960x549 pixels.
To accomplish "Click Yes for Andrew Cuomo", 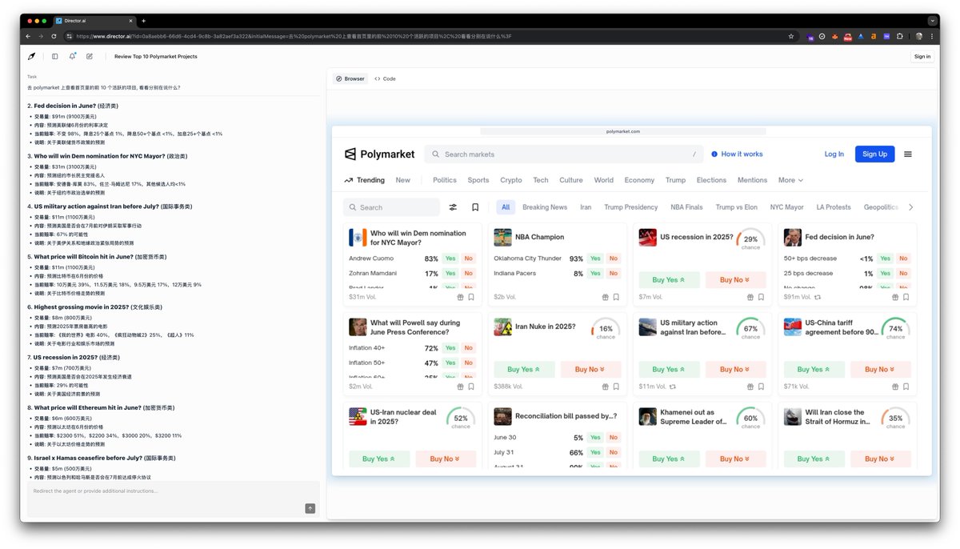I will tap(450, 258).
